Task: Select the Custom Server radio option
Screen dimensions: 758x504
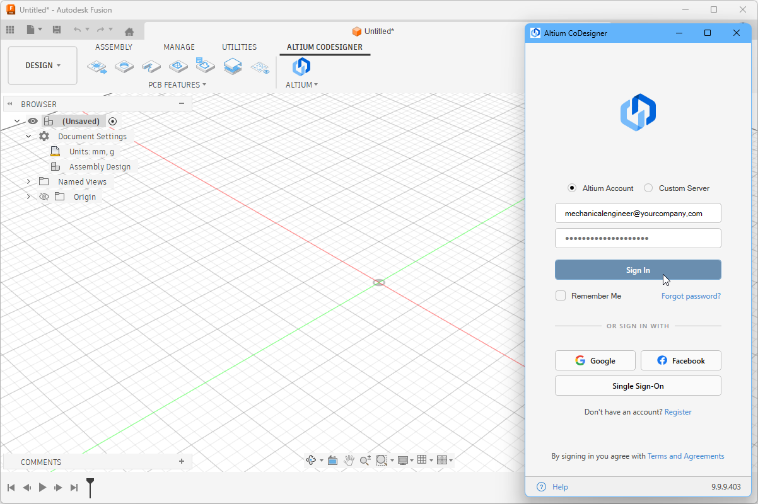Action: point(648,188)
